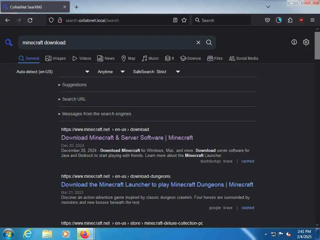Switch to the IT tab
The width and height of the screenshot is (320, 240).
pos(169,58)
